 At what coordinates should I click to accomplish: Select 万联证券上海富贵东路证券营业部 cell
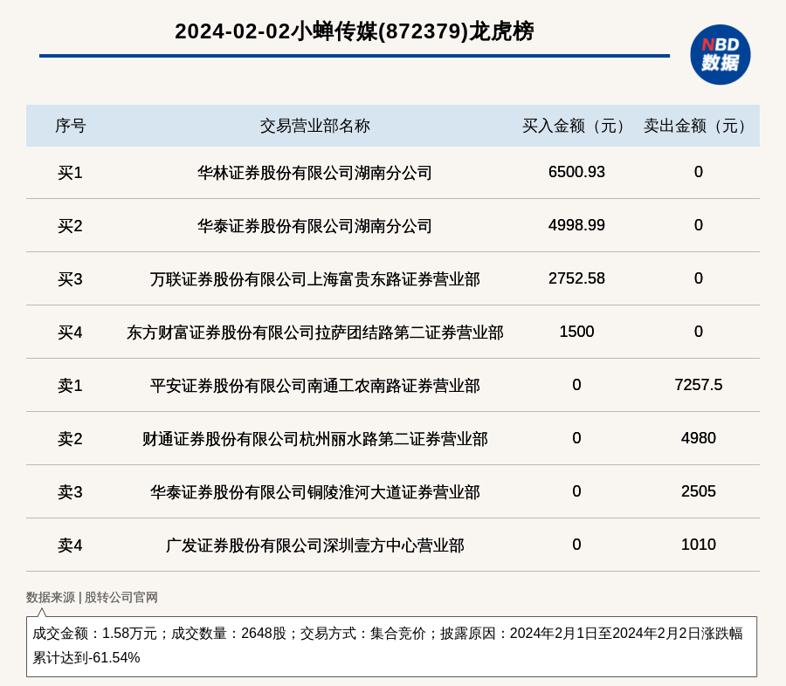tap(314, 279)
